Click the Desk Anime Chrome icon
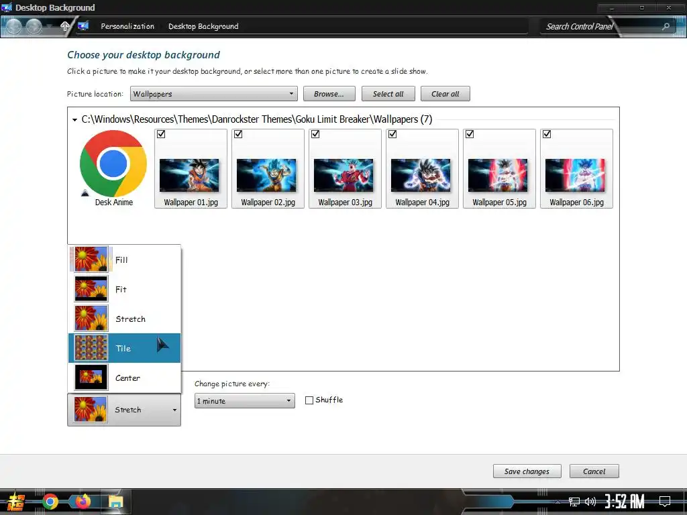Screen dimensions: 687x515 click(113, 164)
